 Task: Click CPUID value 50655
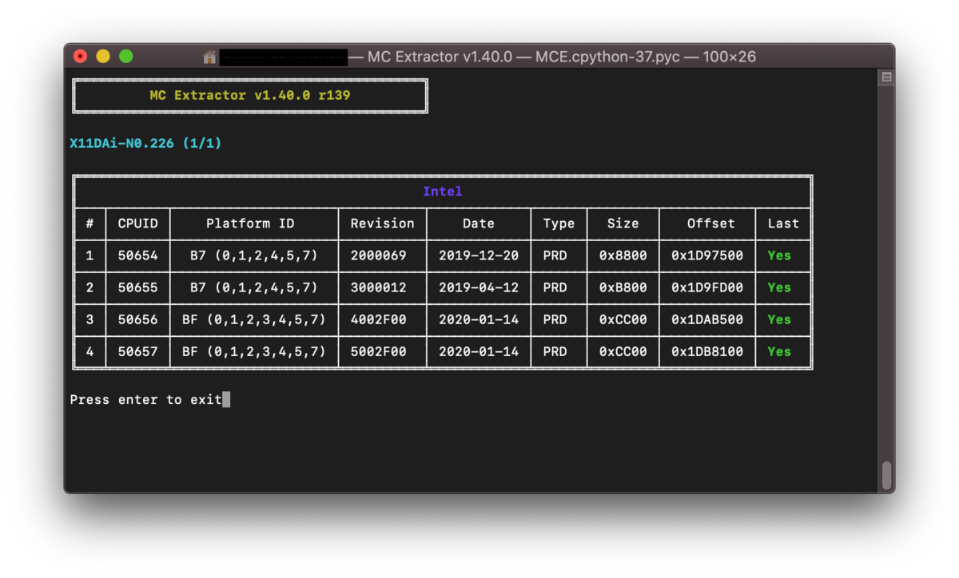(x=138, y=287)
